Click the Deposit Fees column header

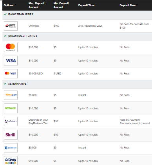coord(128,5)
